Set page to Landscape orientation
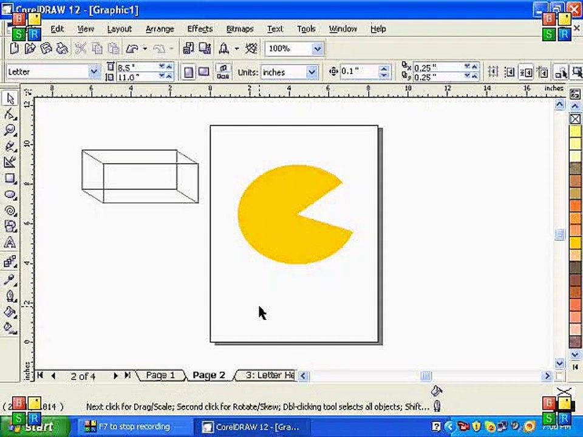The height and width of the screenshot is (437, 583). 204,72
